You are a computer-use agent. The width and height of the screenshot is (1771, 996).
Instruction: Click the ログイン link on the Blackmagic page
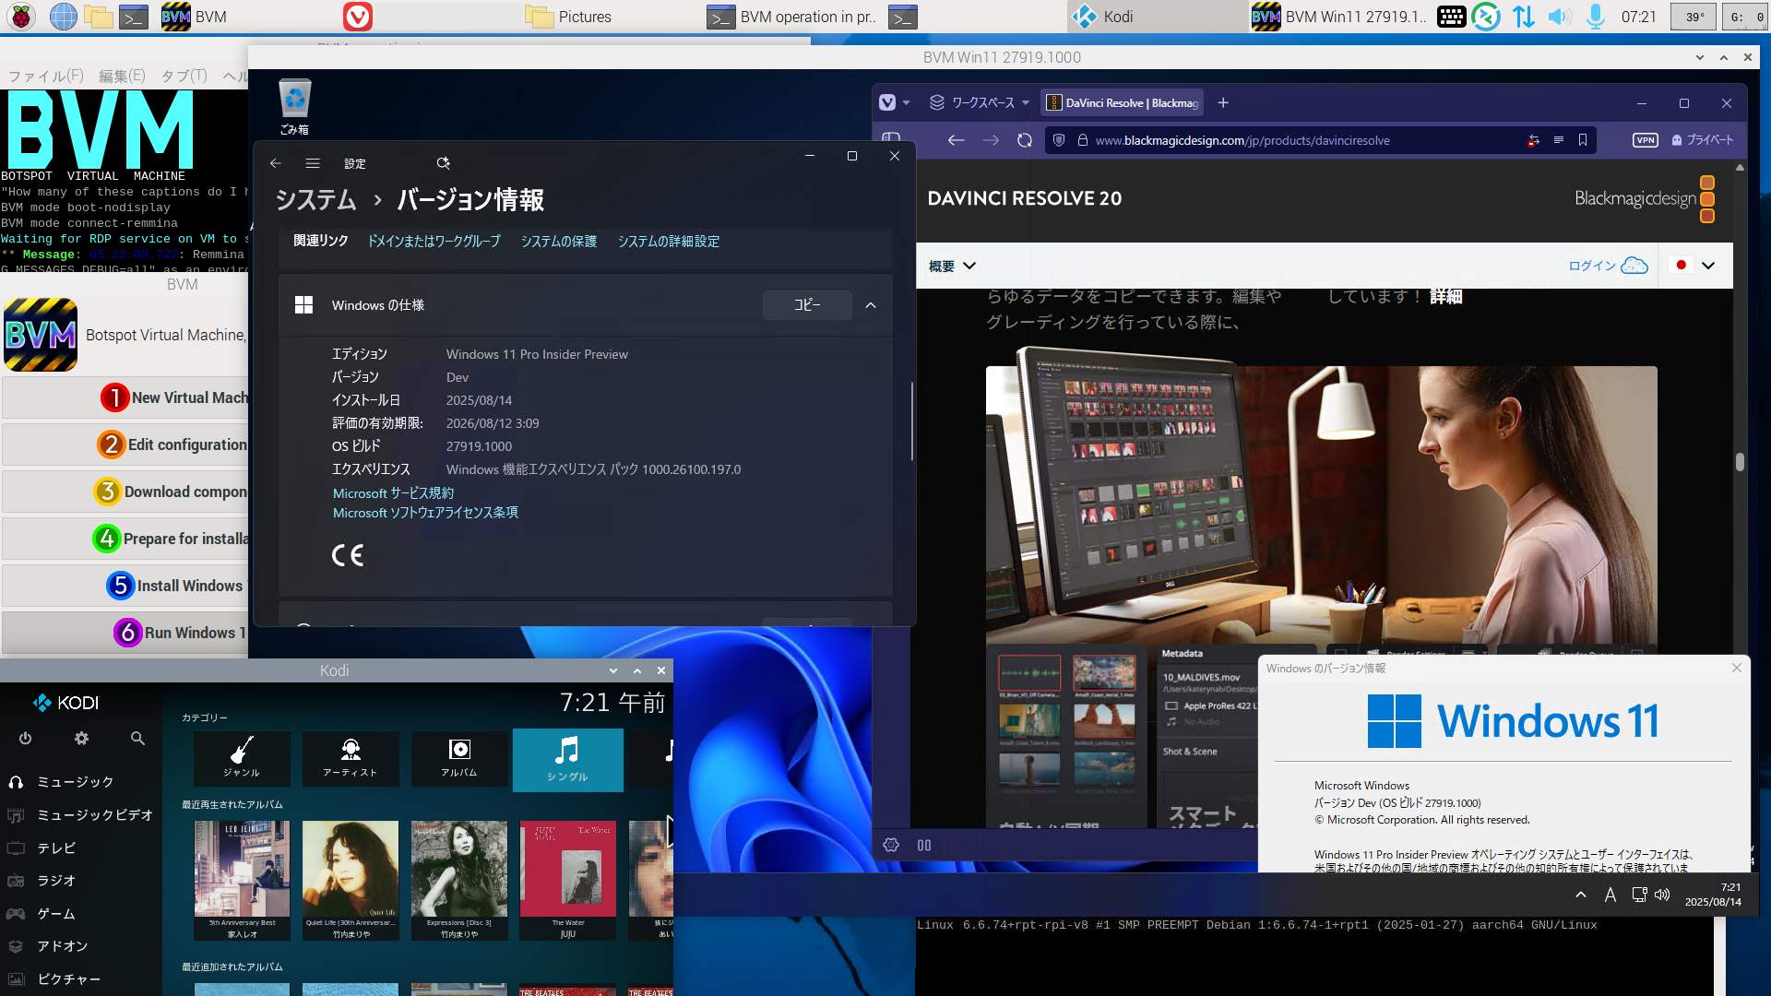coord(1592,266)
